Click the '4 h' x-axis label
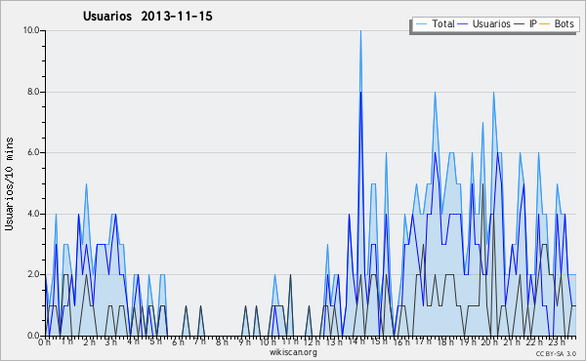 point(133,341)
